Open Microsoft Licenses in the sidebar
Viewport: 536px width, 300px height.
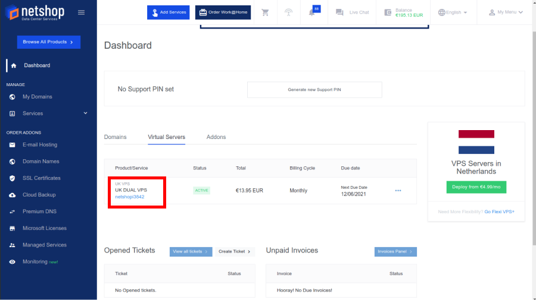pyautogui.click(x=45, y=228)
